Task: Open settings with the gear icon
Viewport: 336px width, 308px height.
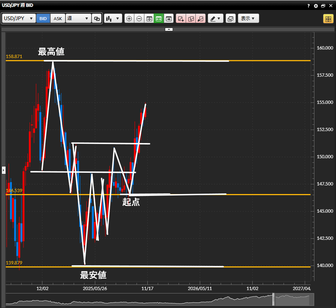Action: pyautogui.click(x=316, y=6)
